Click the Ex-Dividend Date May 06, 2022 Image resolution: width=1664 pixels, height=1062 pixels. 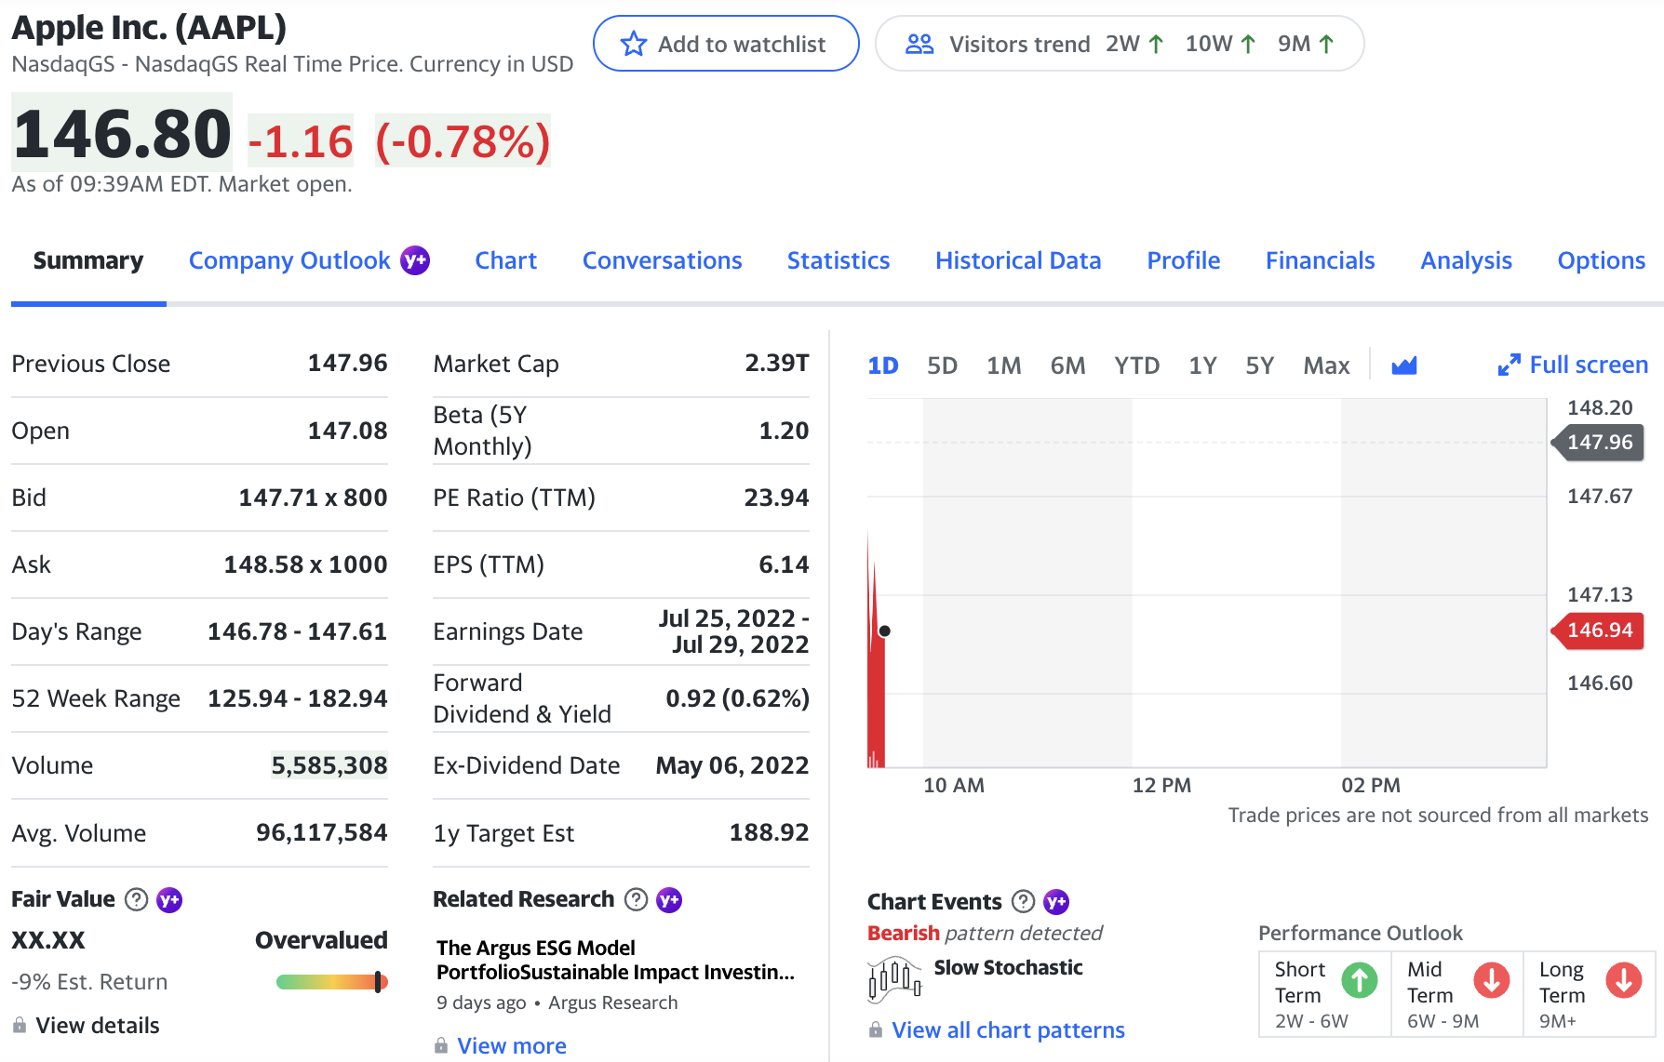(732, 765)
